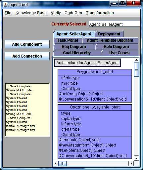Switch to the Task Panel tab
The height and width of the screenshot is (170, 143).
point(68,40)
